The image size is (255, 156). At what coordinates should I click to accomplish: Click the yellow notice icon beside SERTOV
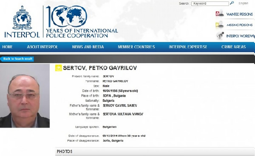coord(58,68)
